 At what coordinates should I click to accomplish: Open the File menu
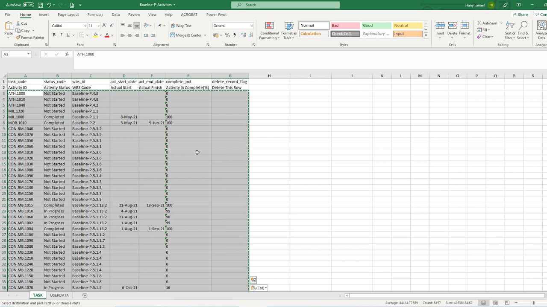click(8, 14)
